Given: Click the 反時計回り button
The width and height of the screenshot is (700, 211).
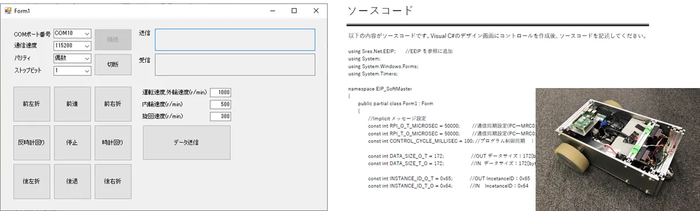Looking at the screenshot, I should 32,142.
